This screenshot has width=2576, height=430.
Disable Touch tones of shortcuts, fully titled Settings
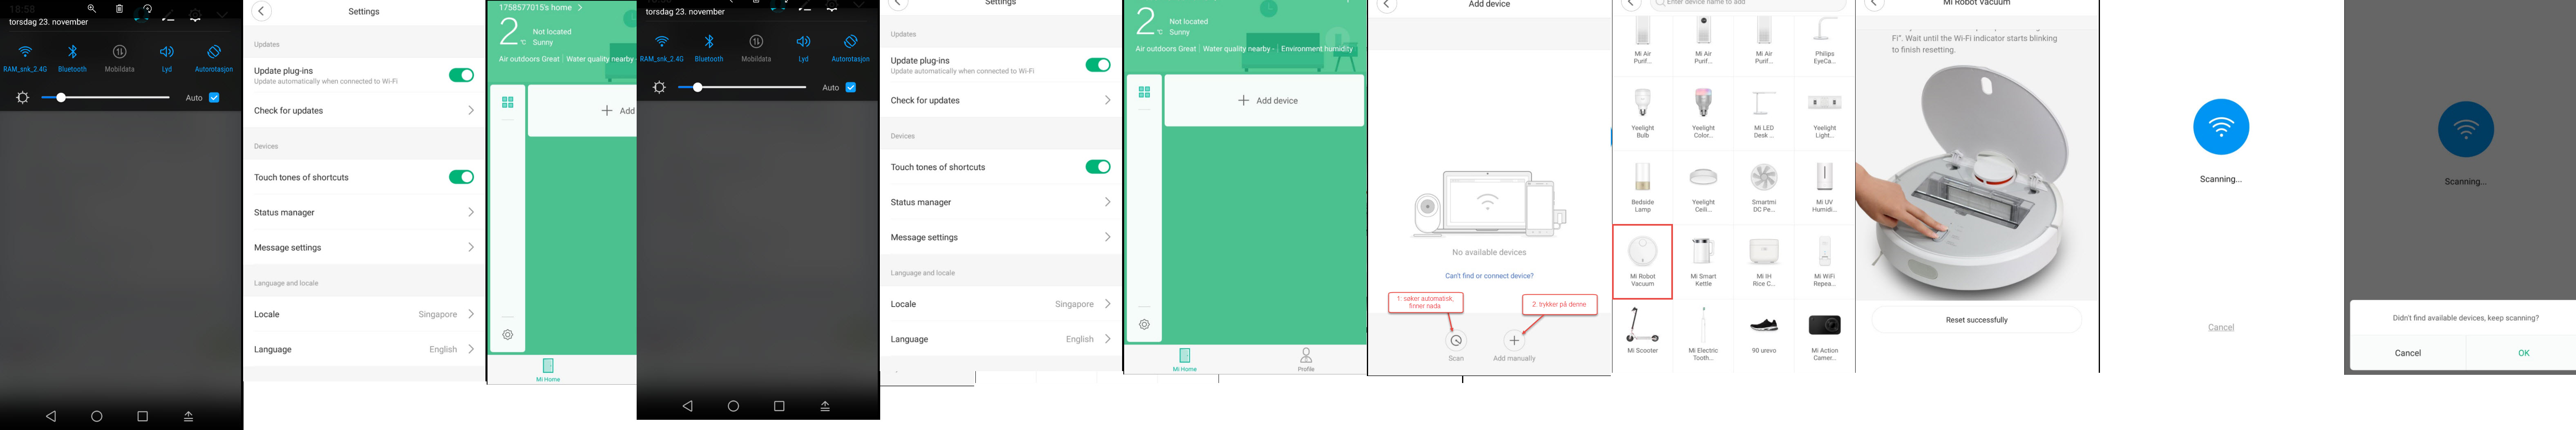461,177
